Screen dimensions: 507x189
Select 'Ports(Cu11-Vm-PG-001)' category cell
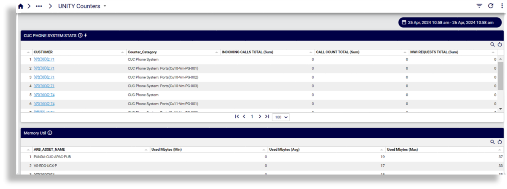pyautogui.click(x=163, y=104)
